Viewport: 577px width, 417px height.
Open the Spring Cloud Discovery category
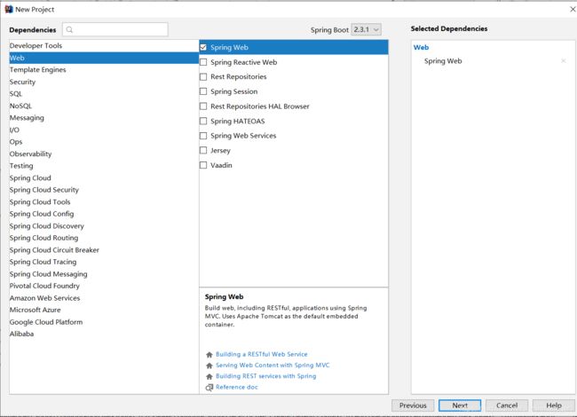[47, 225]
